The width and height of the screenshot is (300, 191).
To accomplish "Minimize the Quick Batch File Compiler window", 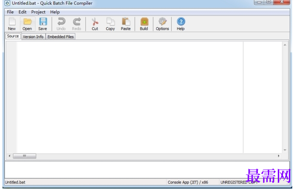I will pos(259,2).
